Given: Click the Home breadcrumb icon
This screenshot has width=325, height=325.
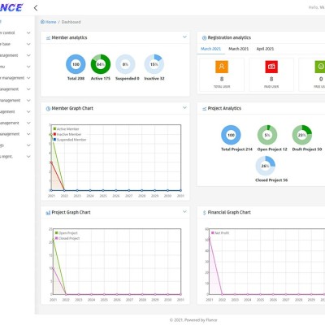Looking at the screenshot, I should 42,22.
